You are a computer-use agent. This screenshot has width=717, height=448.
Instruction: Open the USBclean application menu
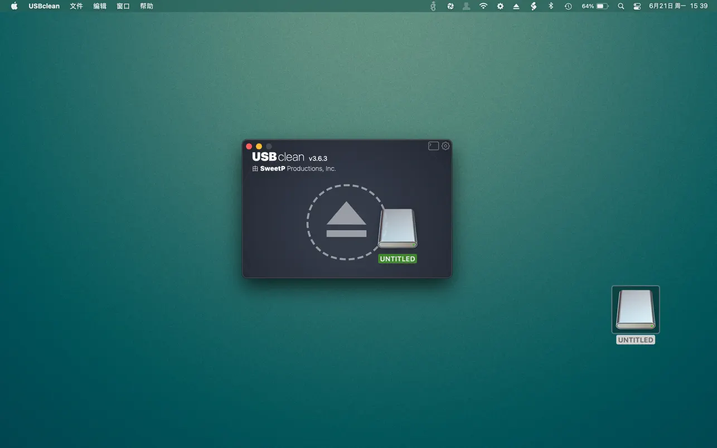(44, 6)
